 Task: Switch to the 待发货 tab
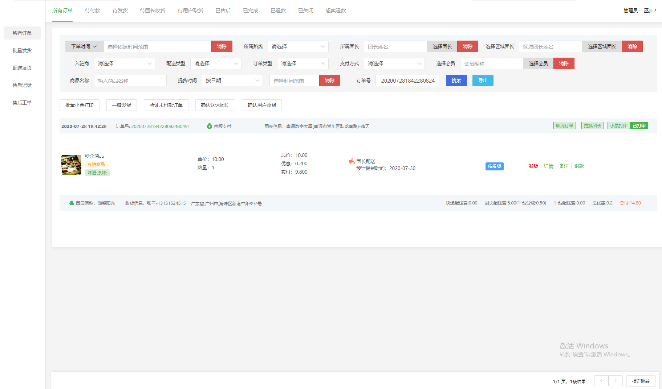click(120, 11)
